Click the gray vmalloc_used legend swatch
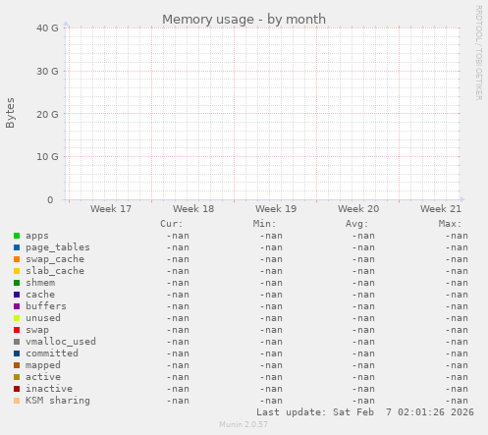The height and width of the screenshot is (435, 488). (x=17, y=342)
